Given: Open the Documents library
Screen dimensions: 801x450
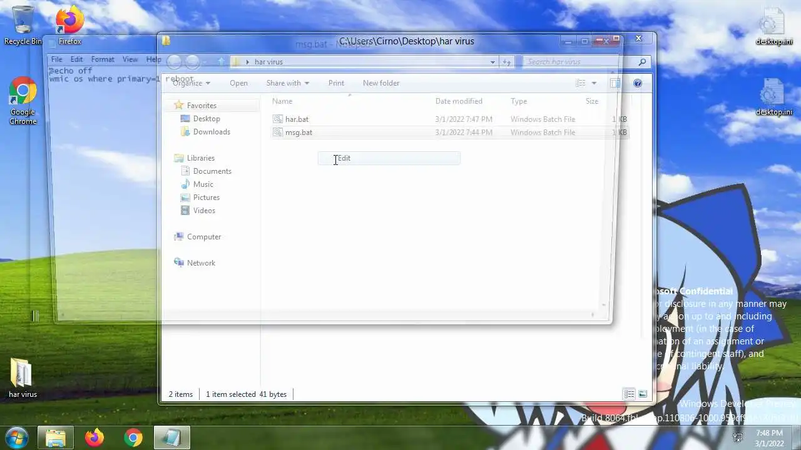Looking at the screenshot, I should tap(212, 171).
